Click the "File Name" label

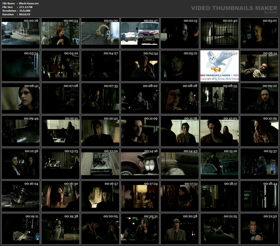[x=9, y=3]
